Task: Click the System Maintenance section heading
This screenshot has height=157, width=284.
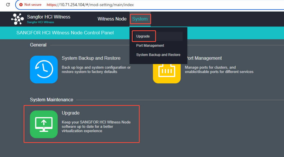Action: point(52,100)
